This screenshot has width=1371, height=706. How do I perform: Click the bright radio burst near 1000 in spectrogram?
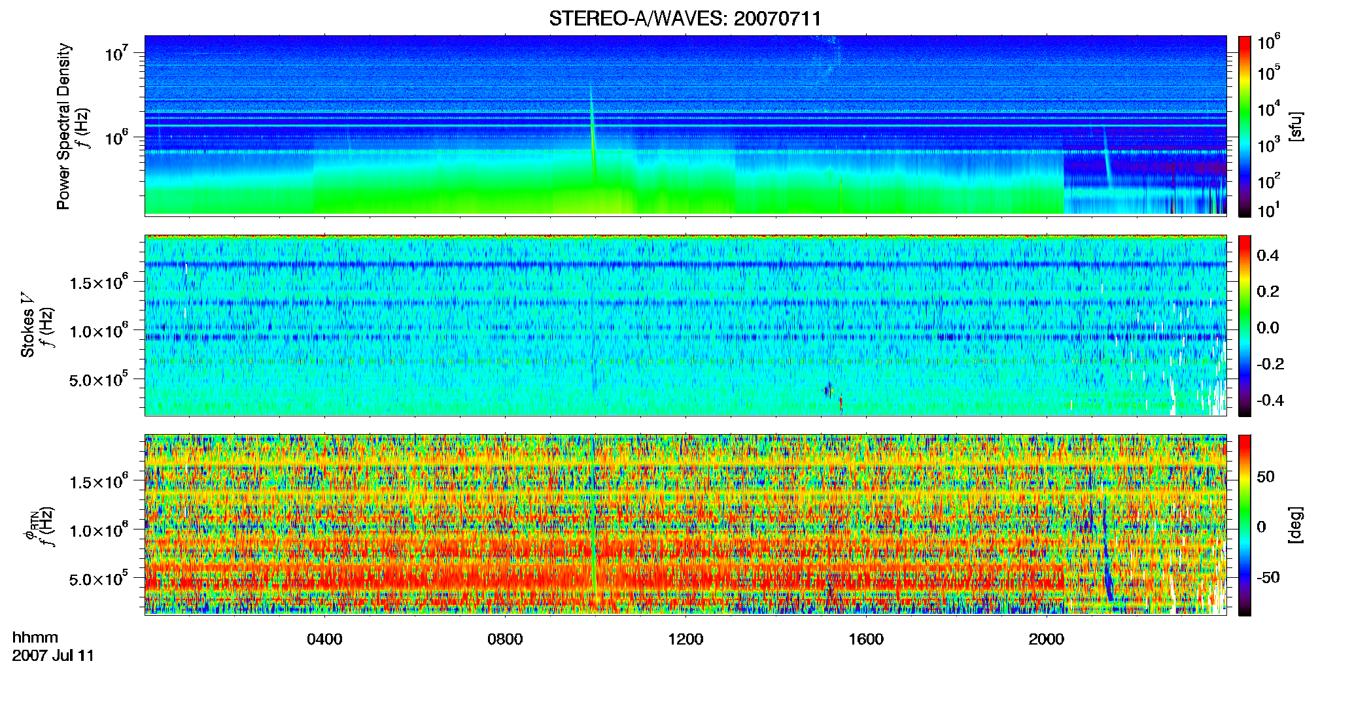(593, 134)
